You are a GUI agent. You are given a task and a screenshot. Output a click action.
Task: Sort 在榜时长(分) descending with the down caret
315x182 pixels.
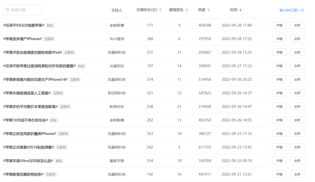pyautogui.click(x=160, y=11)
